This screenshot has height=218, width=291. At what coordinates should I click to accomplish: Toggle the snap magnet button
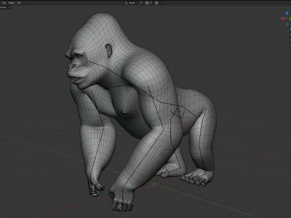147,3
